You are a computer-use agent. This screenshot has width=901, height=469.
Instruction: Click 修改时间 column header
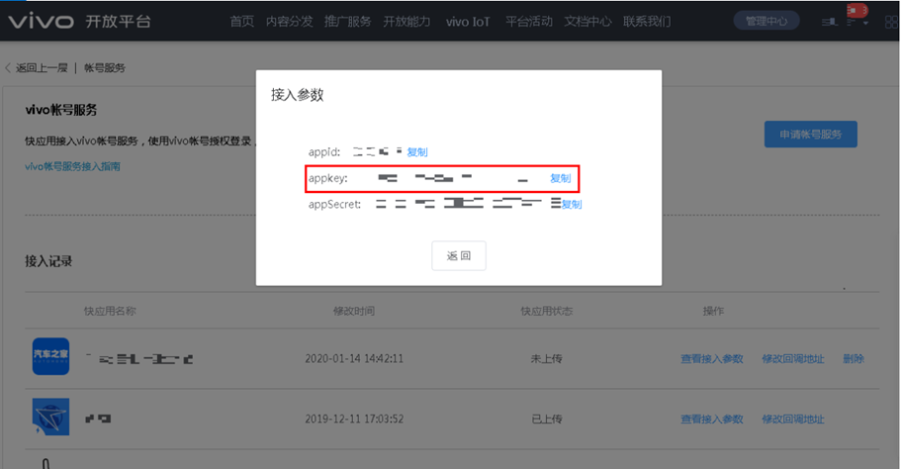[x=354, y=311]
